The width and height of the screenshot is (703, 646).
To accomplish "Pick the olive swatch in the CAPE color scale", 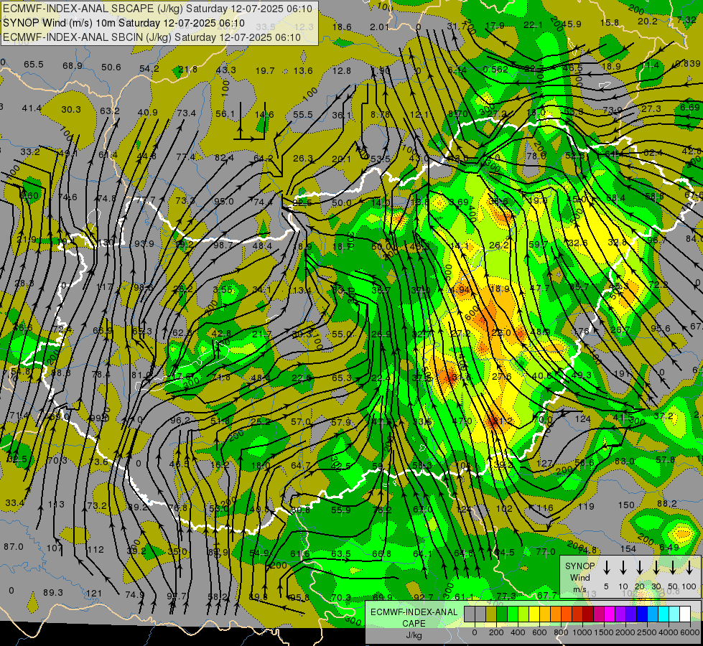I will pyautogui.click(x=491, y=614).
